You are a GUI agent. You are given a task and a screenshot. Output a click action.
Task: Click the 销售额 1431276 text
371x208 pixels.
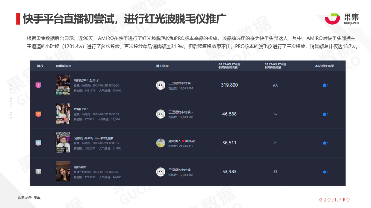(x=85, y=90)
